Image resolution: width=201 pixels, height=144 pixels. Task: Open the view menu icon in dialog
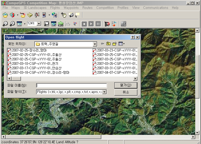tap(121, 44)
